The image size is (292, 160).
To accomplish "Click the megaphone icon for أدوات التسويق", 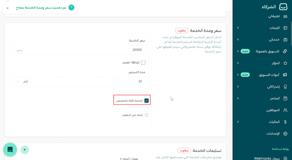I will point(285,75).
